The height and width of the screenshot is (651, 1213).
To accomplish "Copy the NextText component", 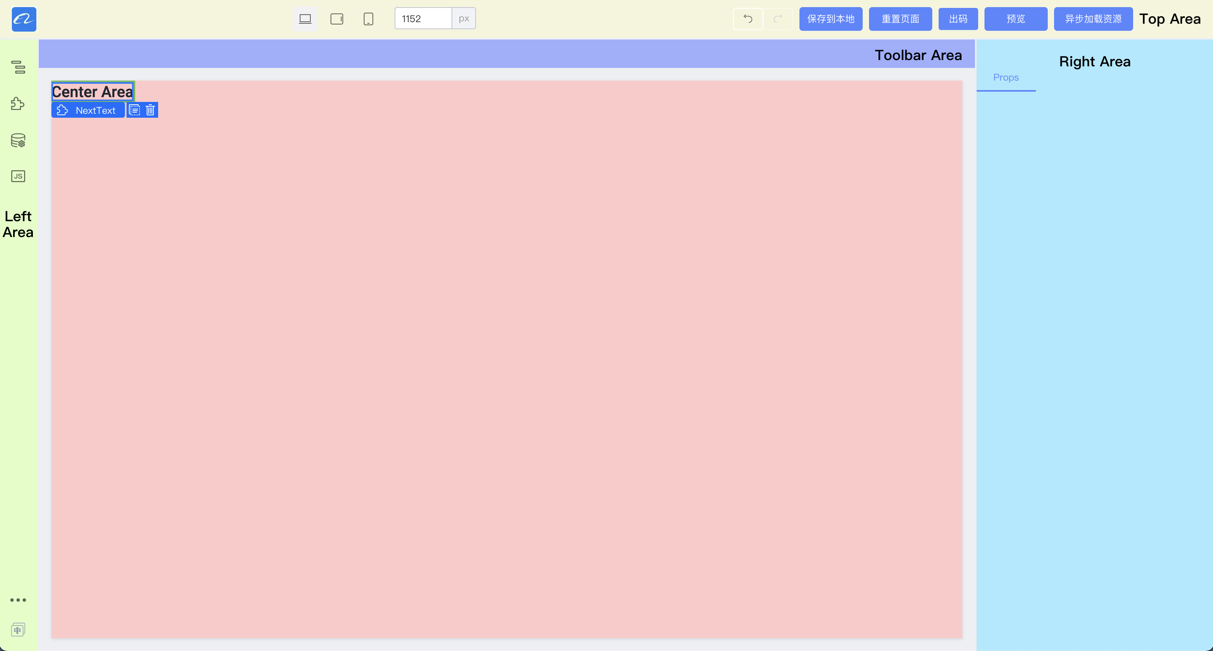I will (x=134, y=109).
